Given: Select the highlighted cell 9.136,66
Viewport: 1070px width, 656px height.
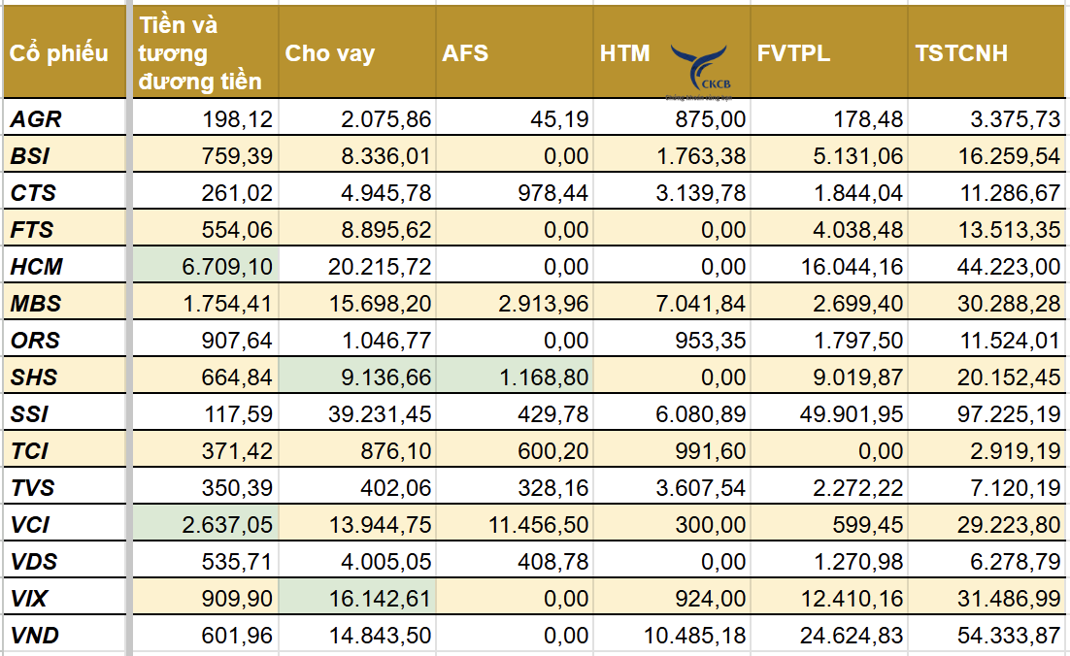Looking at the screenshot, I should 356,377.
